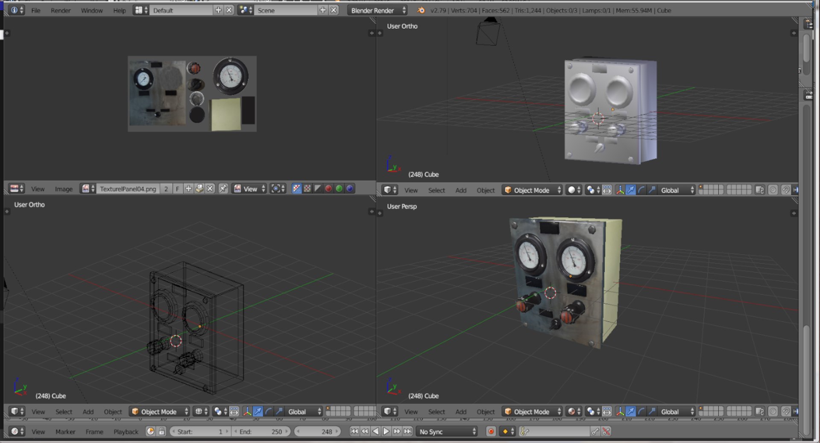Toggle snap magnet in top-right viewport
This screenshot has height=443, width=820.
tap(785, 190)
